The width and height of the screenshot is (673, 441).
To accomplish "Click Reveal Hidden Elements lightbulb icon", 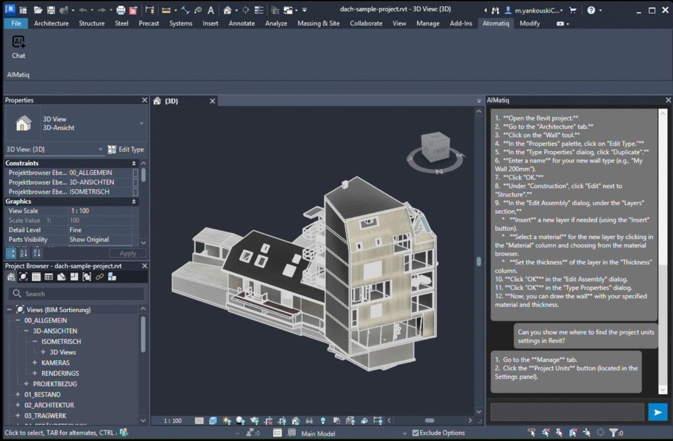I will click(323, 420).
